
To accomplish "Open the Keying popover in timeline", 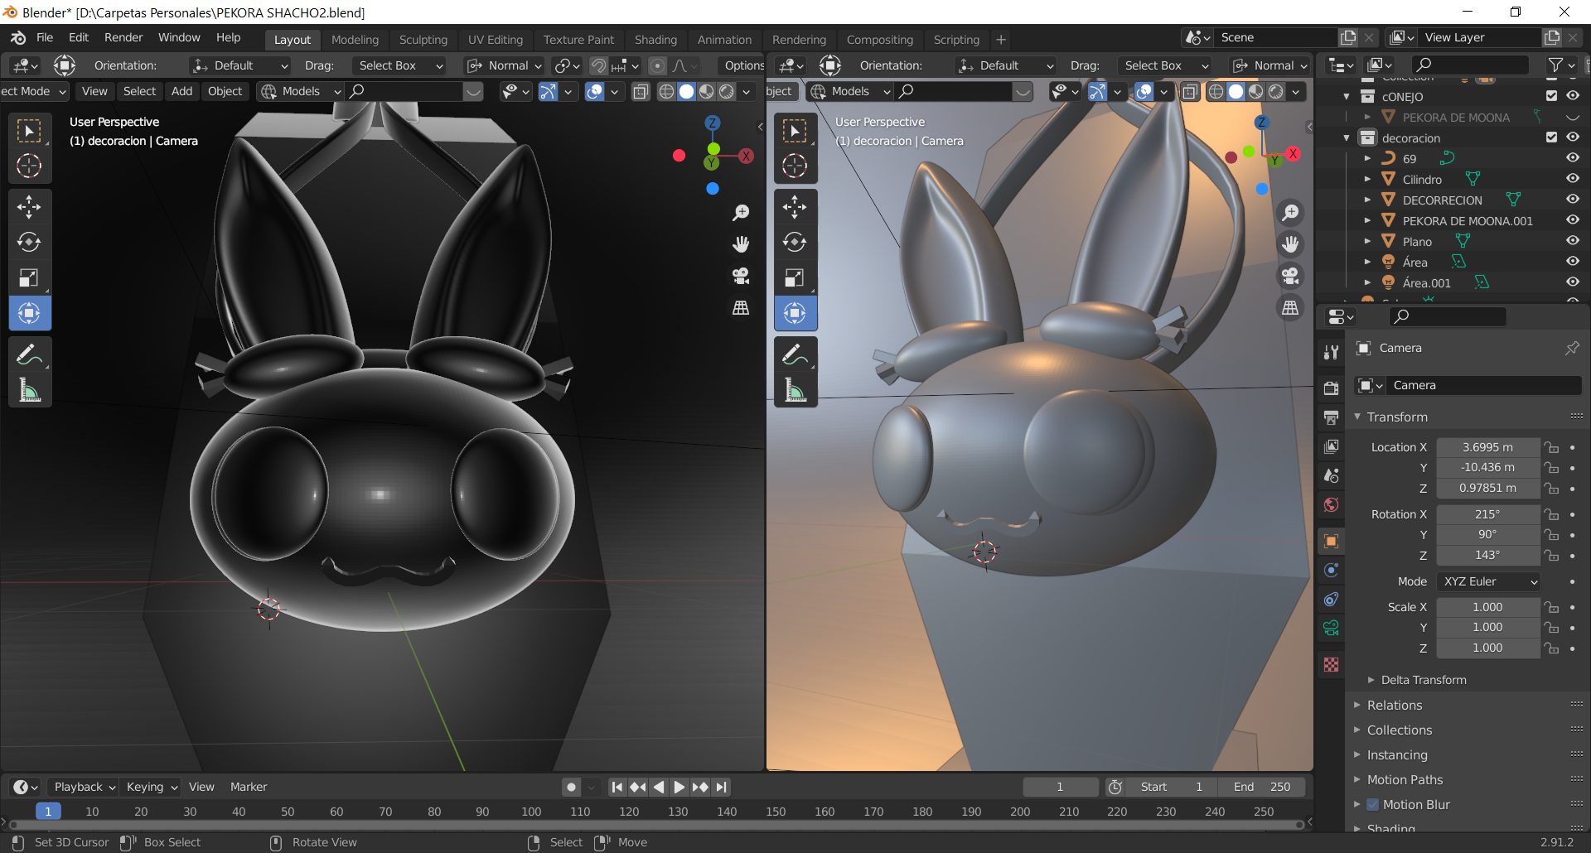I will (152, 787).
